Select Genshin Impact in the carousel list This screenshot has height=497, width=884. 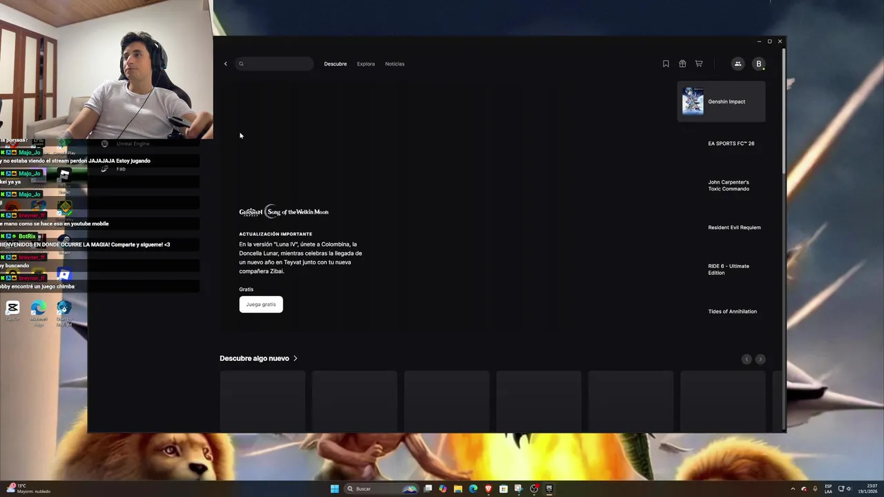point(721,101)
